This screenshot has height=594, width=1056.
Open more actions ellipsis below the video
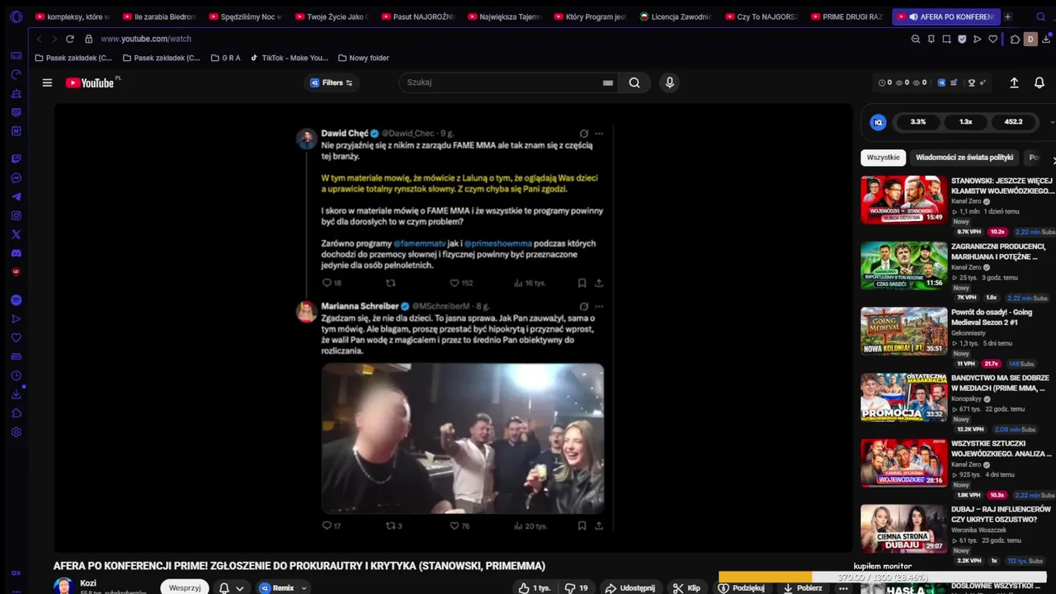(843, 588)
